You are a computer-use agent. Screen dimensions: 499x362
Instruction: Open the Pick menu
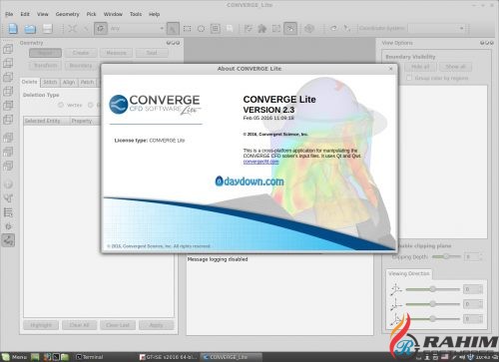click(x=91, y=14)
